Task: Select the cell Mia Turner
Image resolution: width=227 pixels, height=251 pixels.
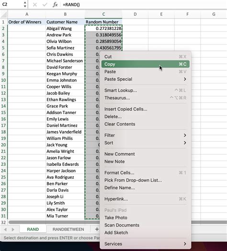Action: coord(65,216)
